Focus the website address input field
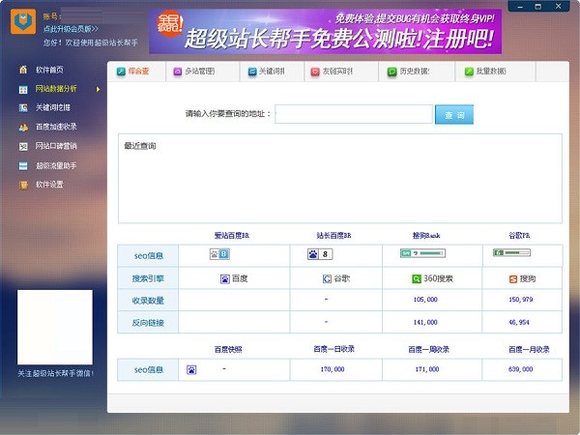The width and height of the screenshot is (580, 435). (x=354, y=114)
